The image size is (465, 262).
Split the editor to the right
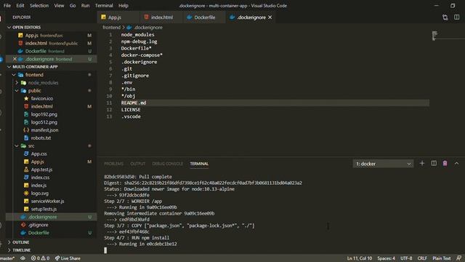pyautogui.click(x=457, y=17)
